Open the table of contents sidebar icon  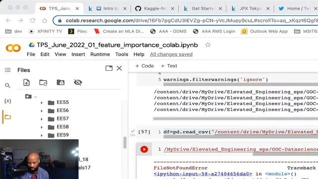click(x=8, y=70)
